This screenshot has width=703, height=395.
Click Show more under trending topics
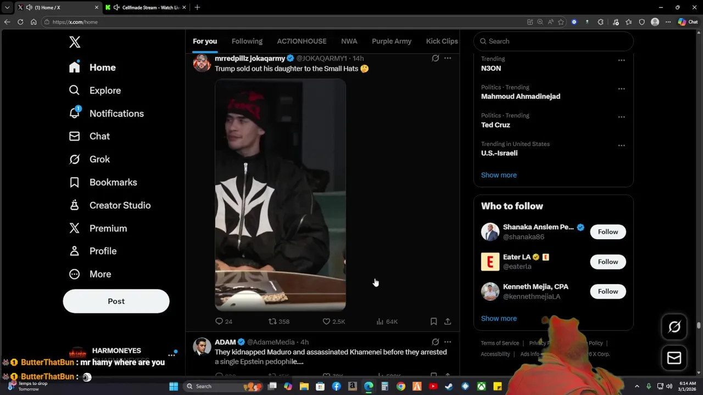[x=499, y=175]
